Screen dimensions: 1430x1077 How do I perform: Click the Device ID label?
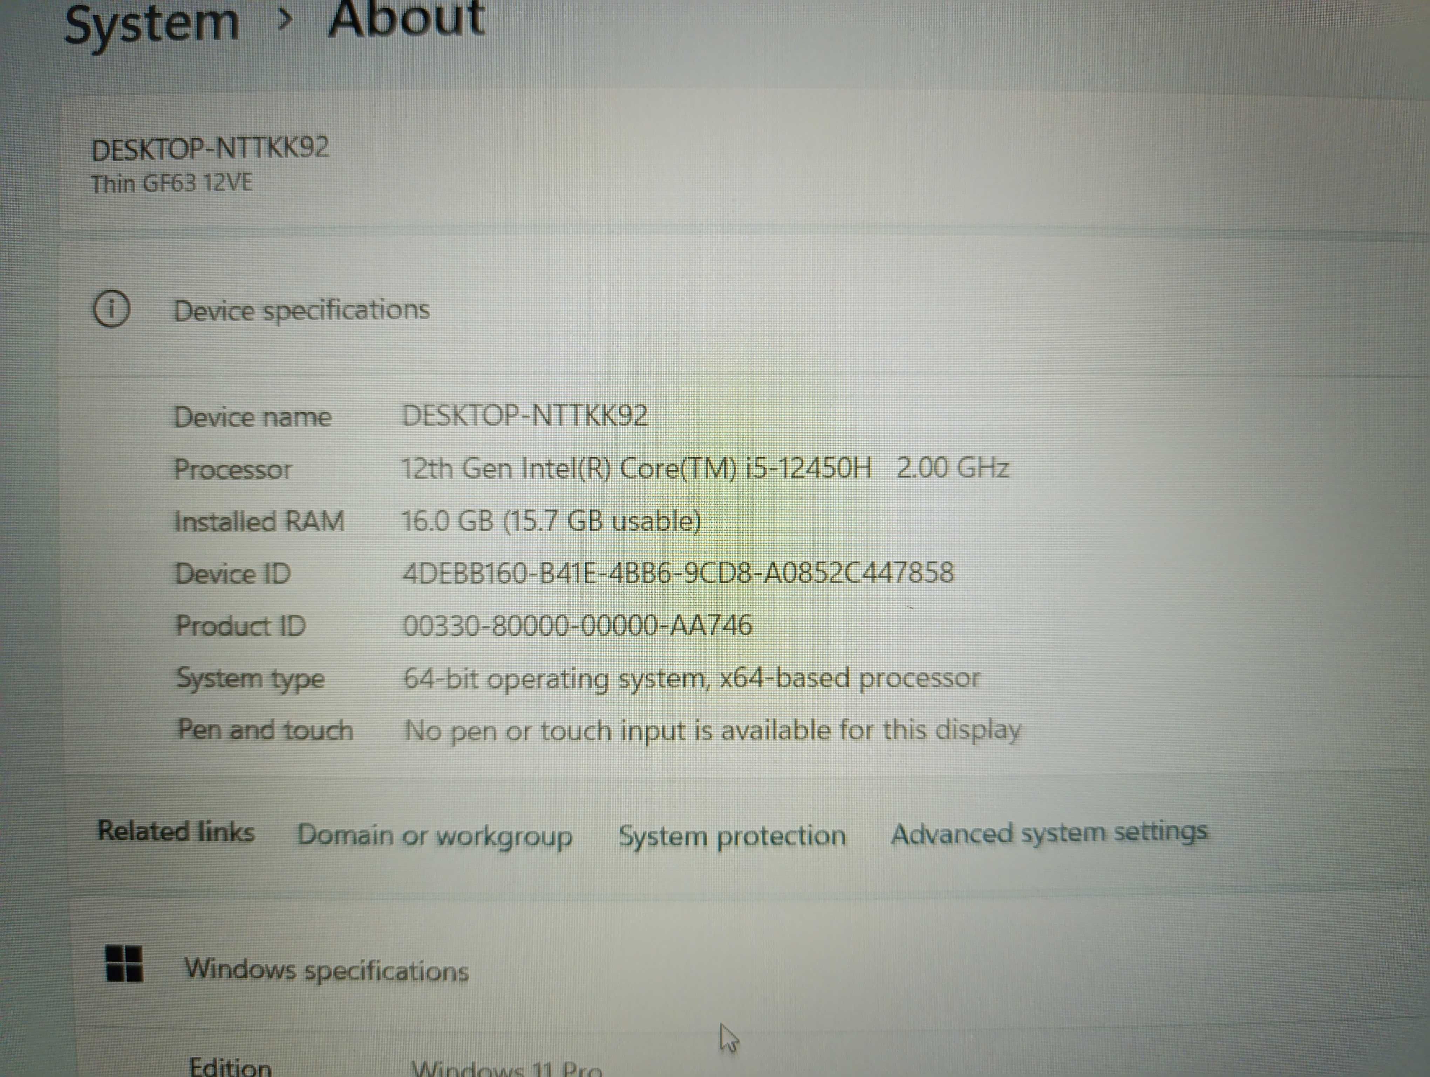(233, 574)
